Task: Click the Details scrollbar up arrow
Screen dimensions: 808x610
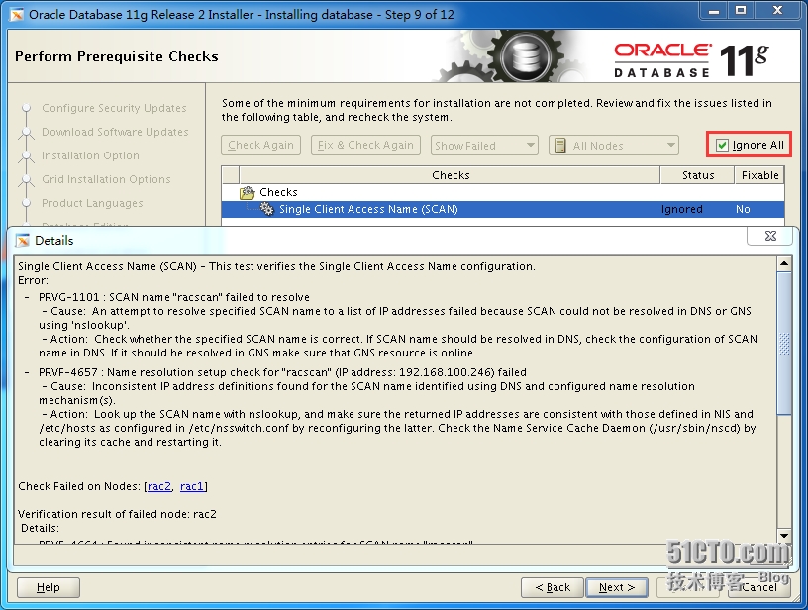Action: point(784,264)
